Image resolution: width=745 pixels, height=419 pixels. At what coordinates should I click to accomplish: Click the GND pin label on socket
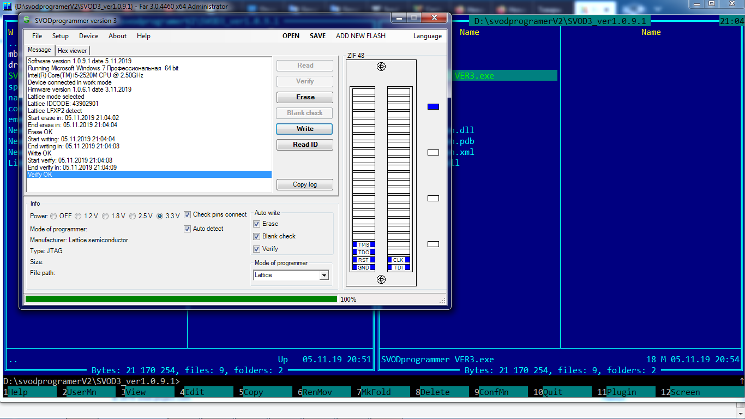[x=364, y=268]
